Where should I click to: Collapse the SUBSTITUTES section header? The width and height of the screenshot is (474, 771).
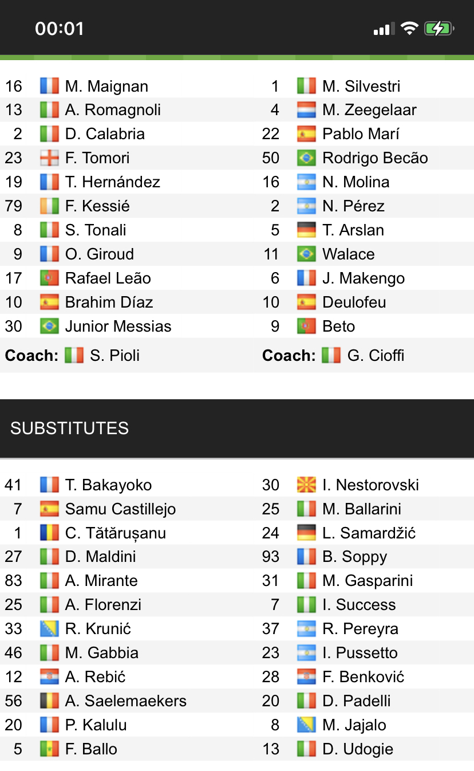point(69,428)
